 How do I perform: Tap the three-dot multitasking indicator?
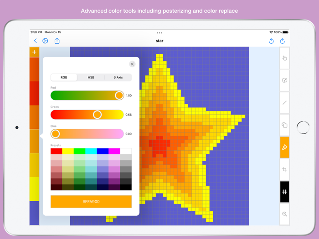click(159, 33)
